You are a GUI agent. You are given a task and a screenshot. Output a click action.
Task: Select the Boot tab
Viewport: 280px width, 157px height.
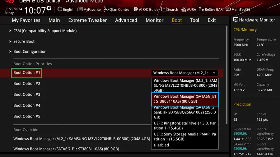(x=177, y=20)
